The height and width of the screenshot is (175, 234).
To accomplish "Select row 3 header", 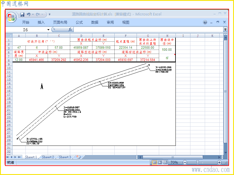I will click(9, 48).
